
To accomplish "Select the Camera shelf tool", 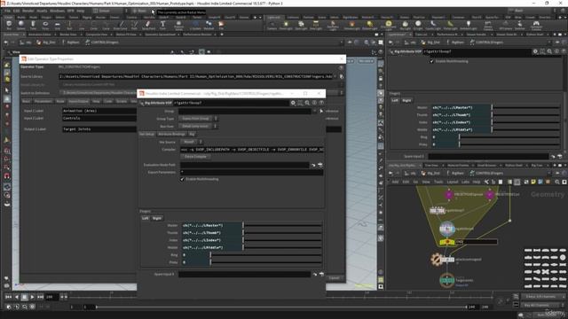I will 272,25.
